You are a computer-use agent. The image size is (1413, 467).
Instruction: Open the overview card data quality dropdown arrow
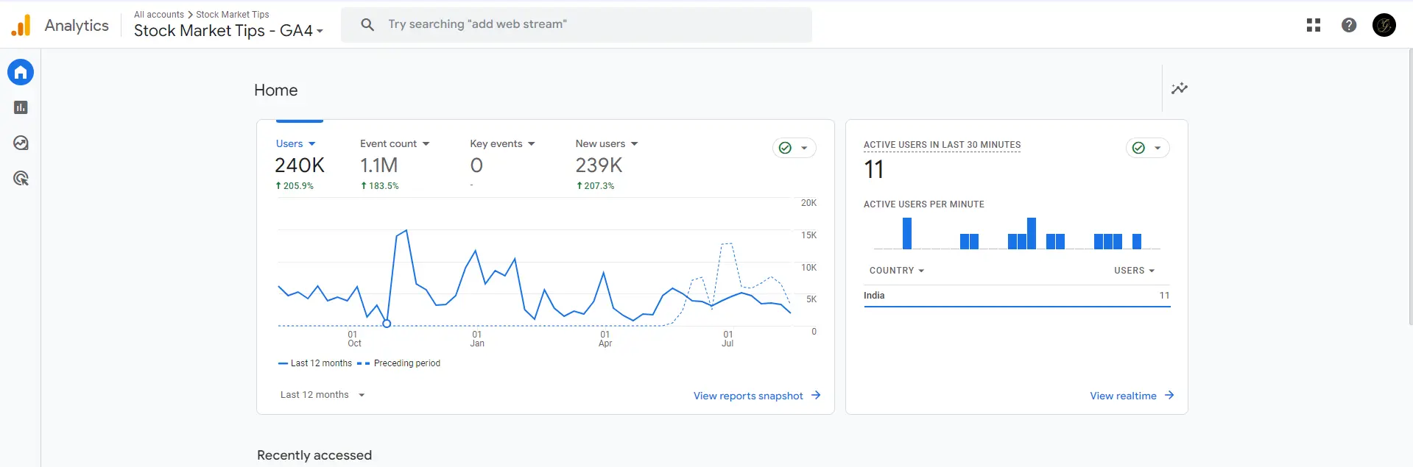click(804, 148)
